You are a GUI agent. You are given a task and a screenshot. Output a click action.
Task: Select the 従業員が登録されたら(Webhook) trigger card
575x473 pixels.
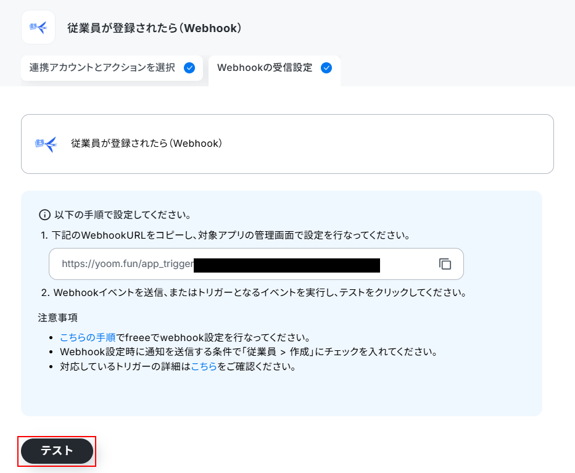(x=287, y=144)
